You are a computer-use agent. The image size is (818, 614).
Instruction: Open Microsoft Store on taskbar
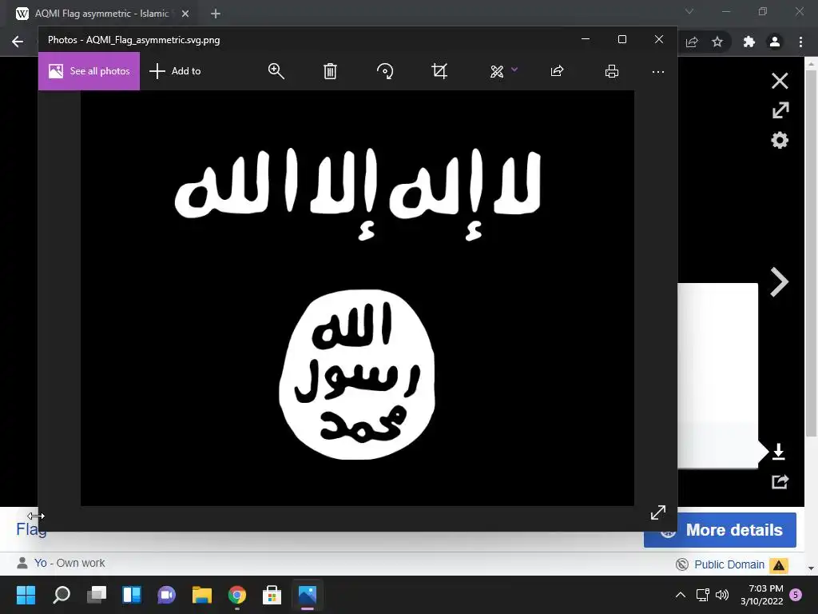tap(272, 595)
